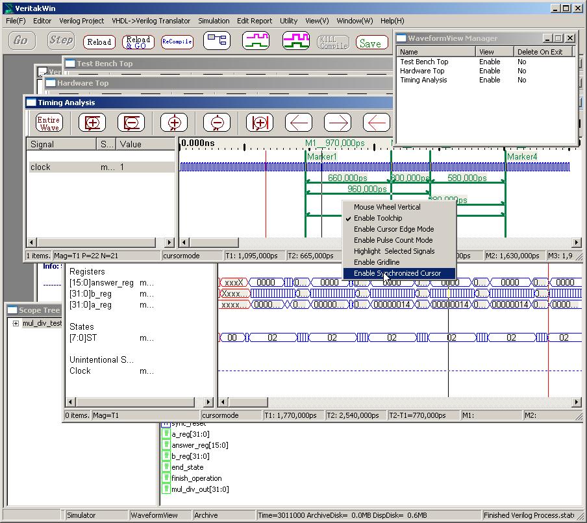Click the waveform icon beside a_reg[31:0]
The width and height of the screenshot is (587, 523).
point(166,434)
